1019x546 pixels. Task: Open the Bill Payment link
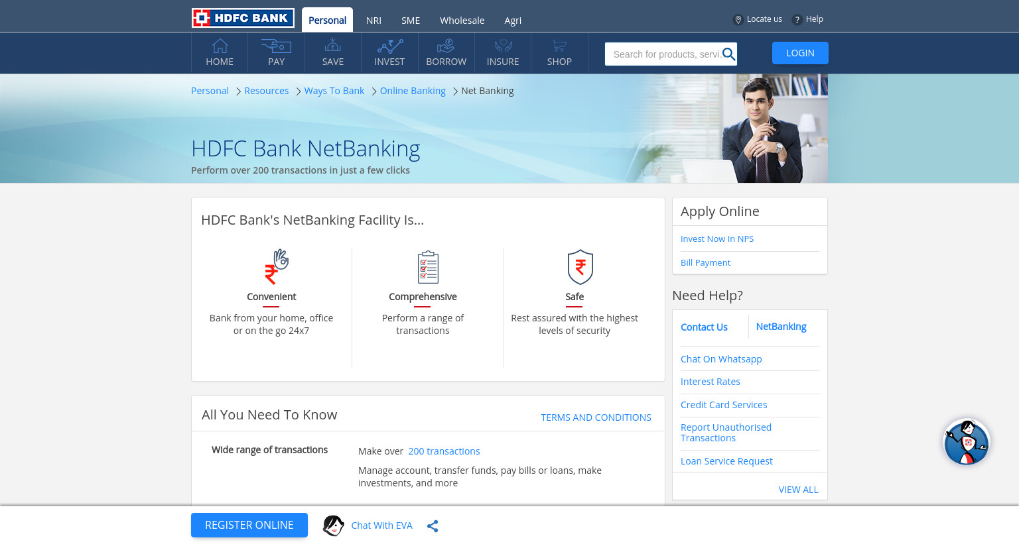705,262
